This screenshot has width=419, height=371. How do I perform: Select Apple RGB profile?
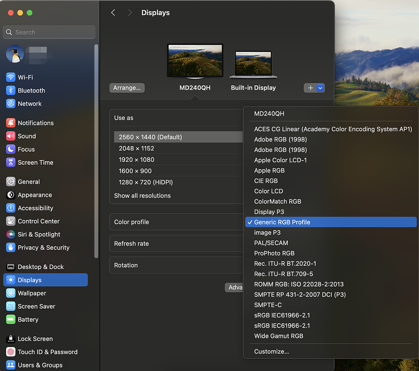click(331, 171)
